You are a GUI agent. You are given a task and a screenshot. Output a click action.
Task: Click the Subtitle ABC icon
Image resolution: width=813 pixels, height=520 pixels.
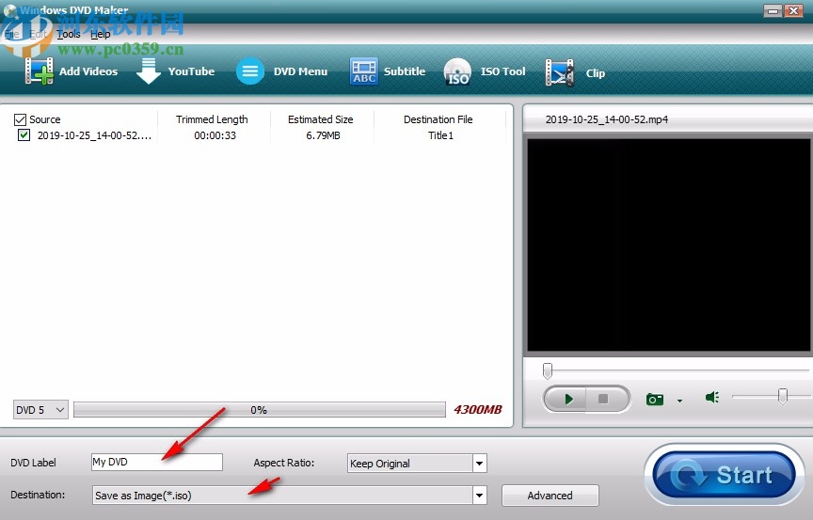click(x=364, y=71)
